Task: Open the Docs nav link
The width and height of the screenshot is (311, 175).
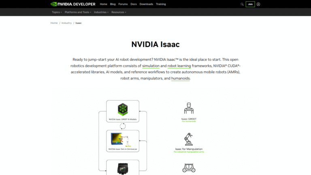Action: 134,4
